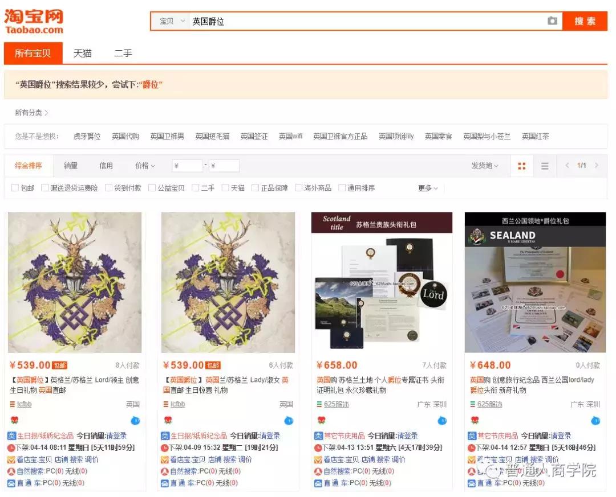Click the search box containing 英国爵位
This screenshot has height=497, width=616.
click(367, 21)
